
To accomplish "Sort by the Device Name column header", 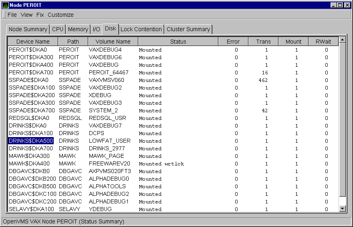I will tap(33, 42).
